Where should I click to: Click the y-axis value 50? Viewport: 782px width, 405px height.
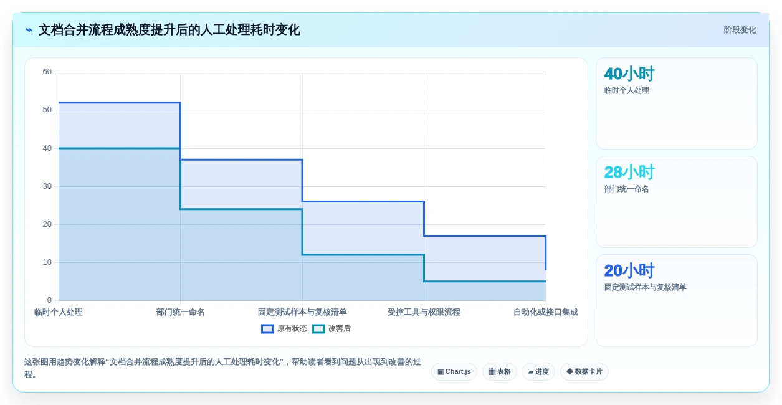(x=47, y=110)
